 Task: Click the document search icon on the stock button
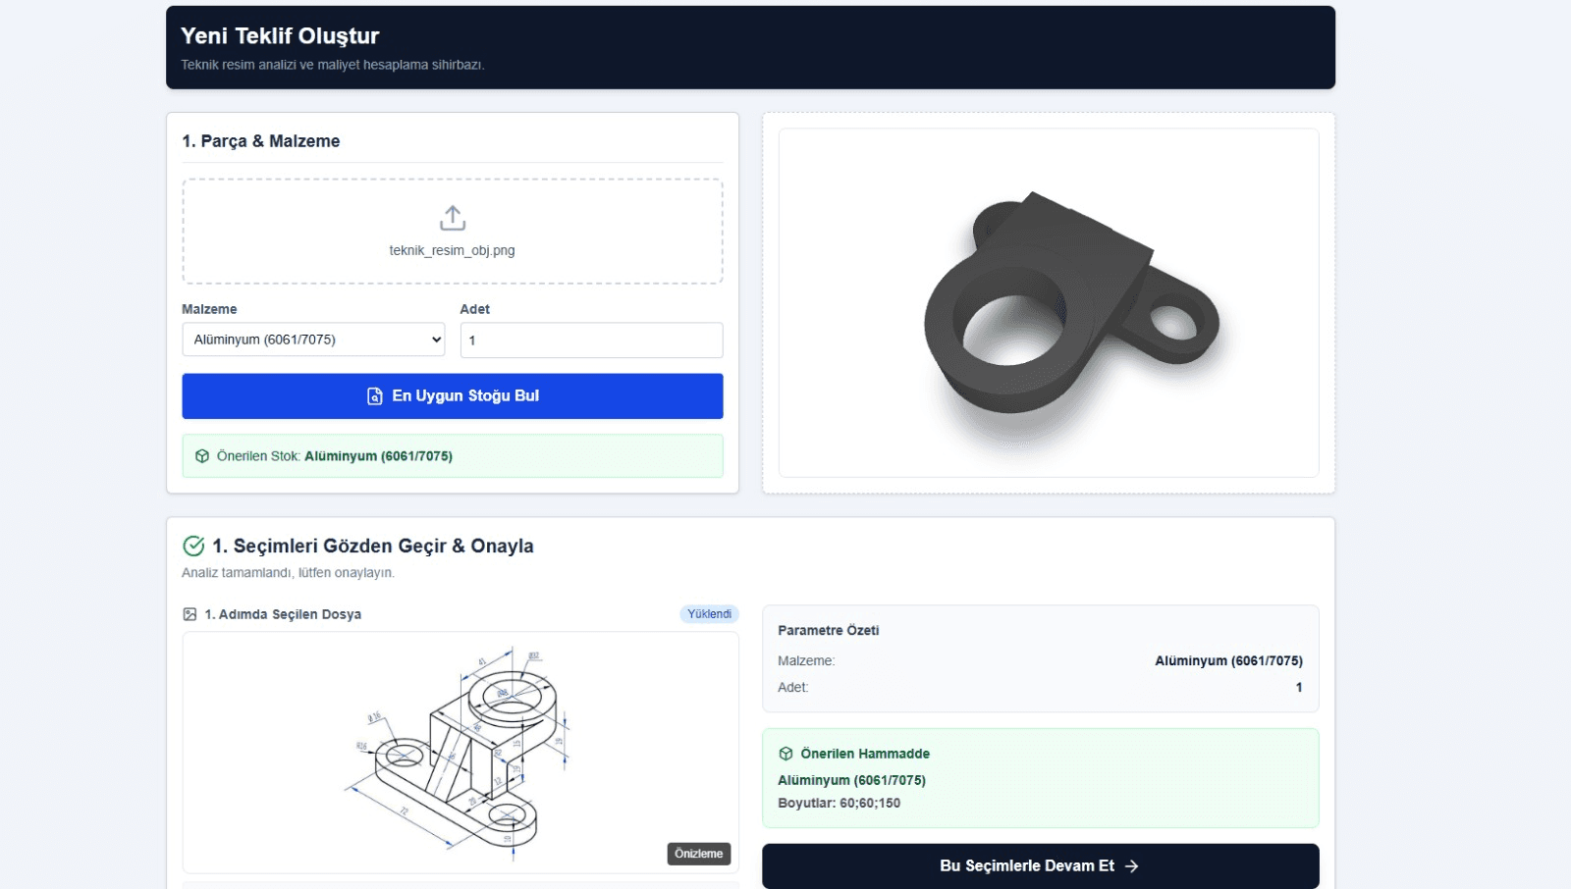pyautogui.click(x=375, y=396)
